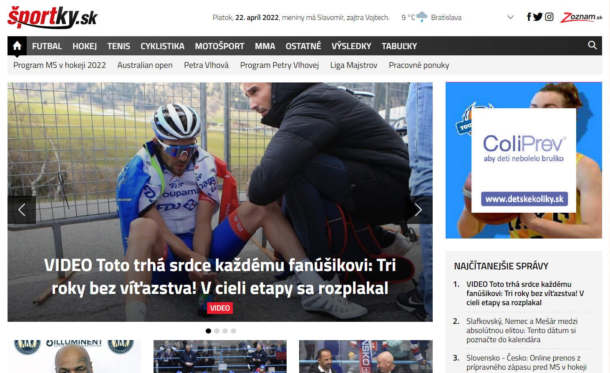Open the CYKLISTIKA menu section
Image resolution: width=610 pixels, height=373 pixels.
point(162,46)
